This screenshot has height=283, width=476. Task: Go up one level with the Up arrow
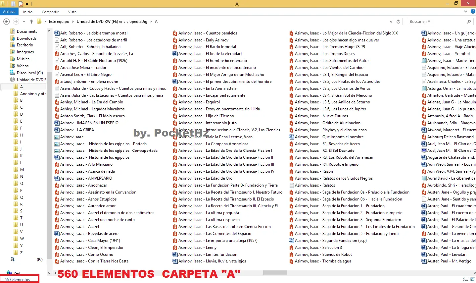point(31,22)
